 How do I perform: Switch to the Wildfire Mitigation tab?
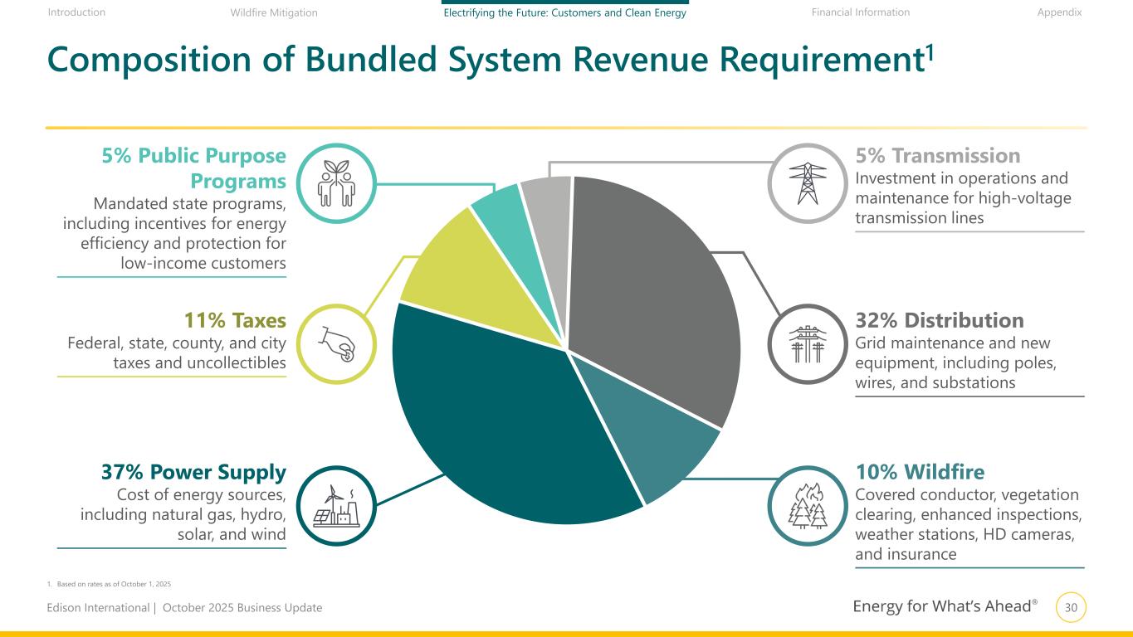[x=274, y=12]
